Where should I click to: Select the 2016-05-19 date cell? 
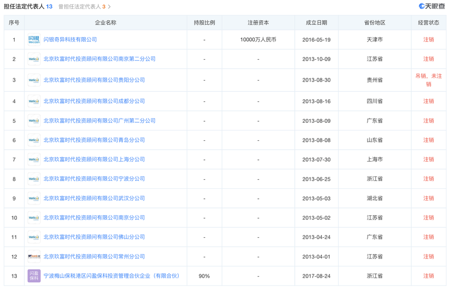coord(316,39)
